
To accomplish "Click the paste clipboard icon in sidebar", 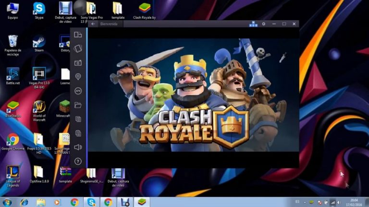I will coord(78,133).
